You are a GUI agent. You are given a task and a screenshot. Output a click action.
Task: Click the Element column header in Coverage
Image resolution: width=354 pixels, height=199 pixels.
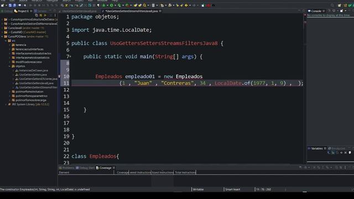(x=86, y=172)
